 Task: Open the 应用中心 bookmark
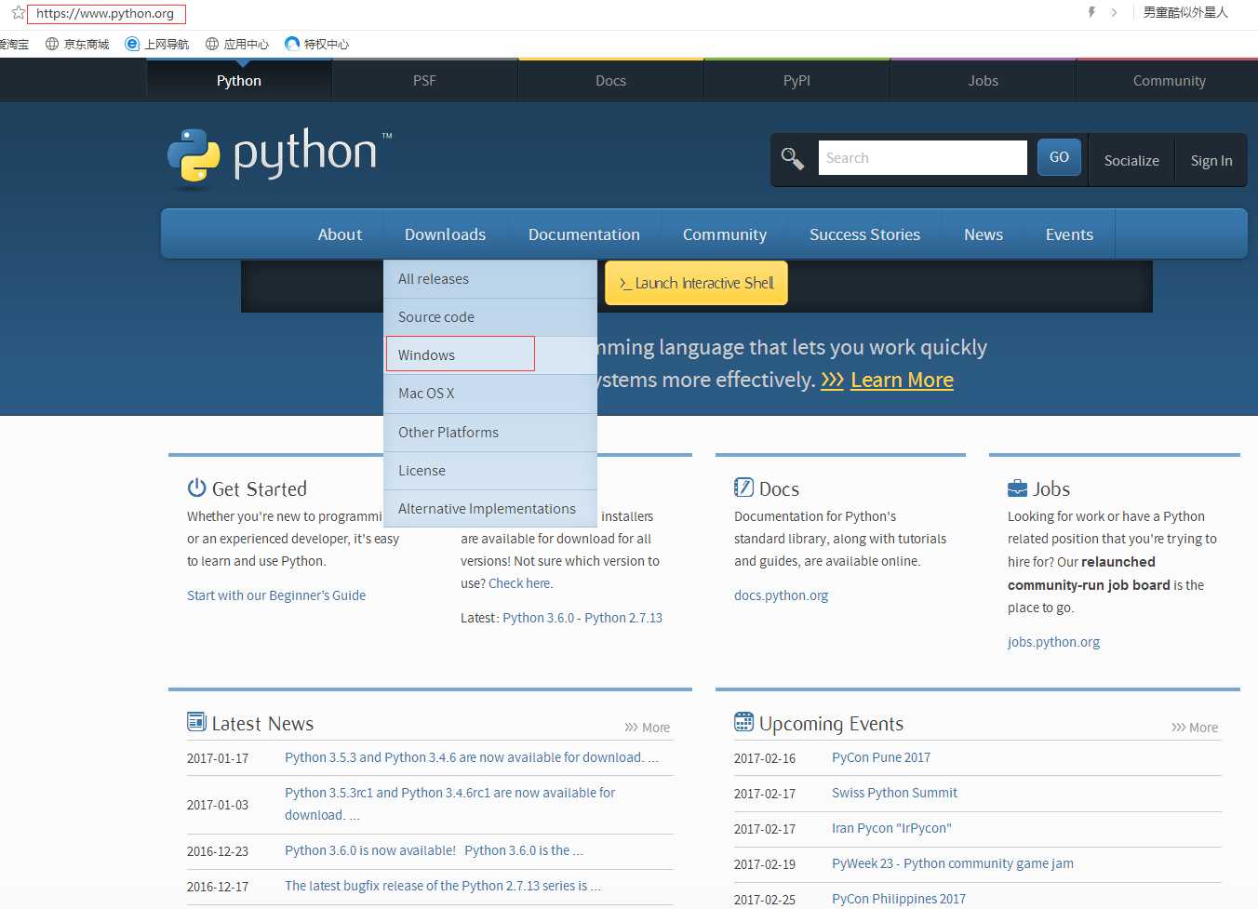pyautogui.click(x=237, y=44)
